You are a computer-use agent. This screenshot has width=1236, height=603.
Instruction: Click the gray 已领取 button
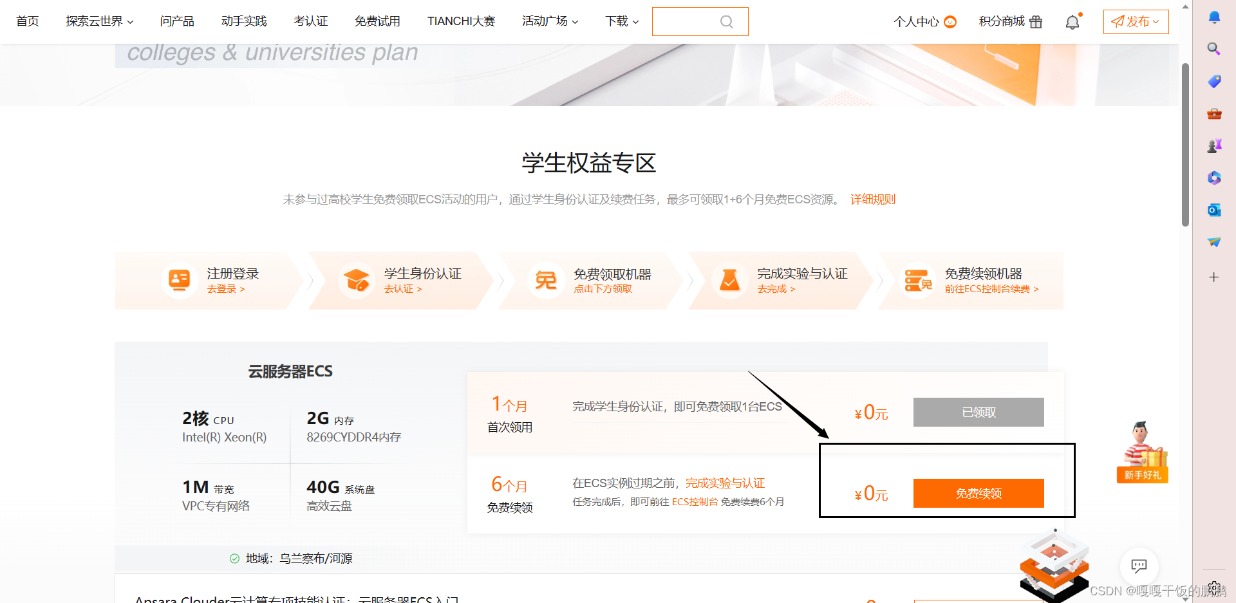click(979, 412)
